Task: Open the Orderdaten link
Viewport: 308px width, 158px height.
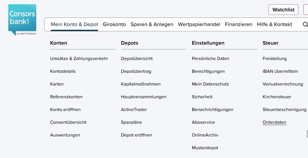Action: (x=274, y=122)
